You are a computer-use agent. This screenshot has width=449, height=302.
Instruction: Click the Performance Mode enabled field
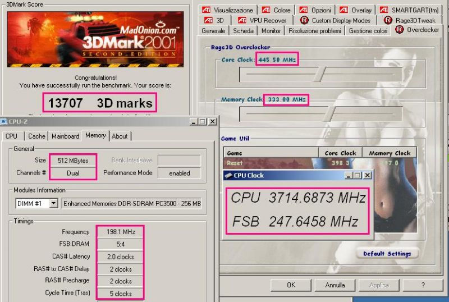click(x=179, y=173)
